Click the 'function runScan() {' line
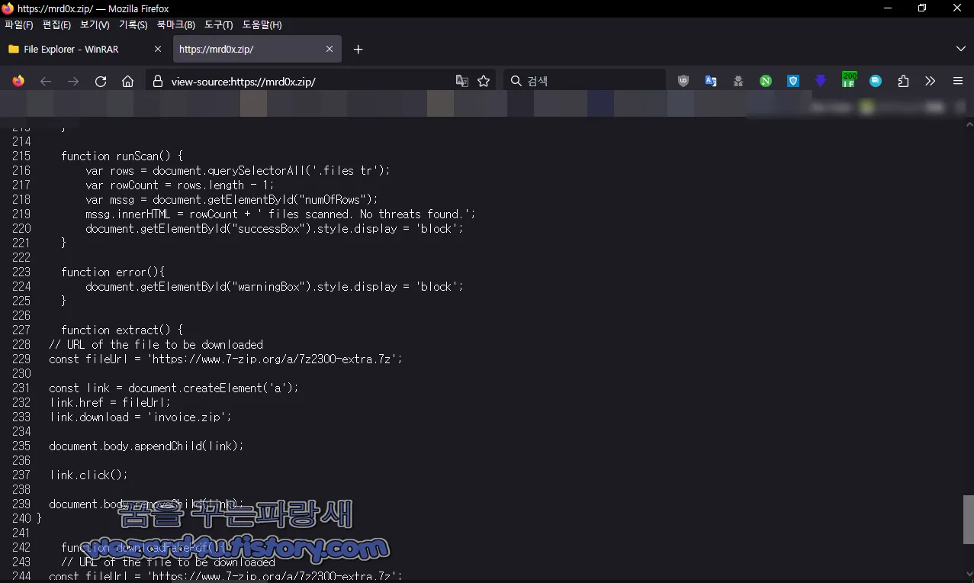Image resolution: width=974 pixels, height=583 pixels. tap(122, 156)
